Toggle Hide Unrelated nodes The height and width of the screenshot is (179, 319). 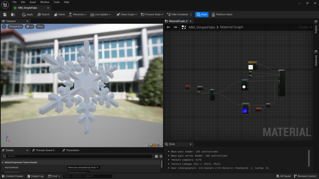[177, 14]
